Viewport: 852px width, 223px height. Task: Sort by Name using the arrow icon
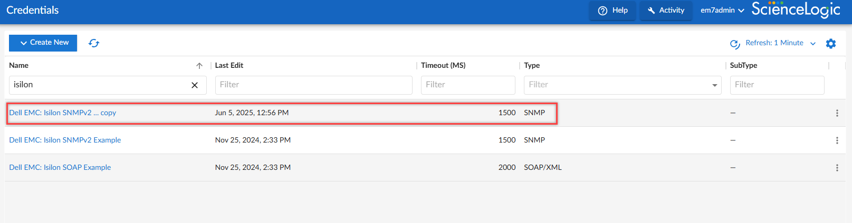[x=199, y=66]
